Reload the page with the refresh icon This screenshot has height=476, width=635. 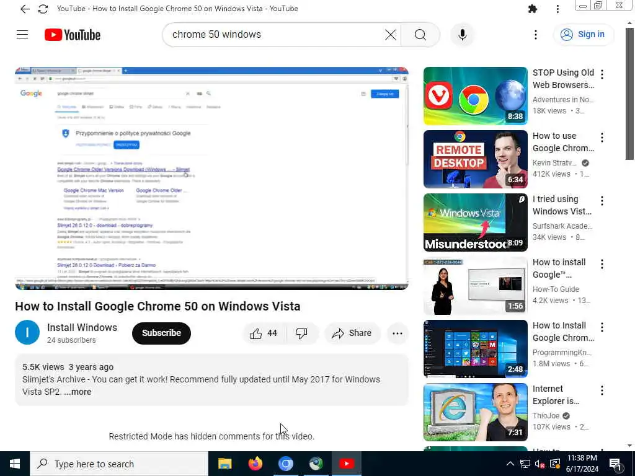[43, 9]
